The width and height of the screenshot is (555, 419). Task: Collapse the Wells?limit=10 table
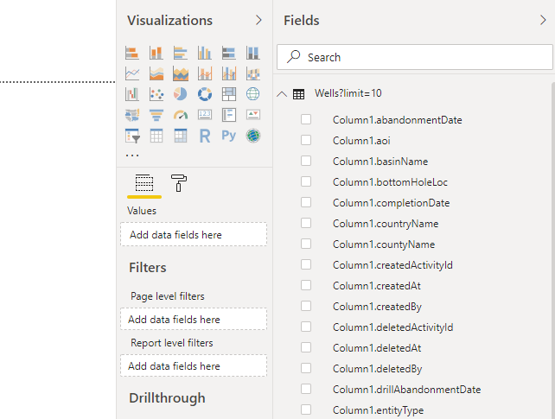pos(282,94)
